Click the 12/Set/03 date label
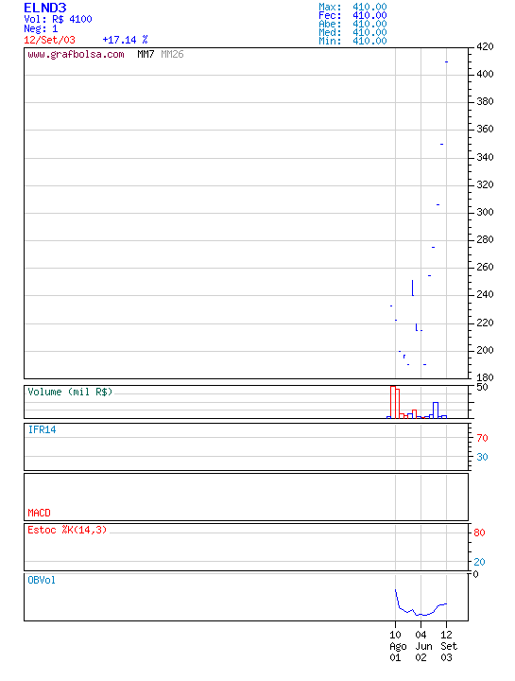Viewport: 515px width, 681px height. click(x=49, y=40)
